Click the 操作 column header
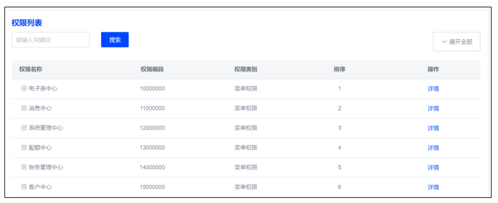This screenshot has width=498, height=203. (433, 69)
